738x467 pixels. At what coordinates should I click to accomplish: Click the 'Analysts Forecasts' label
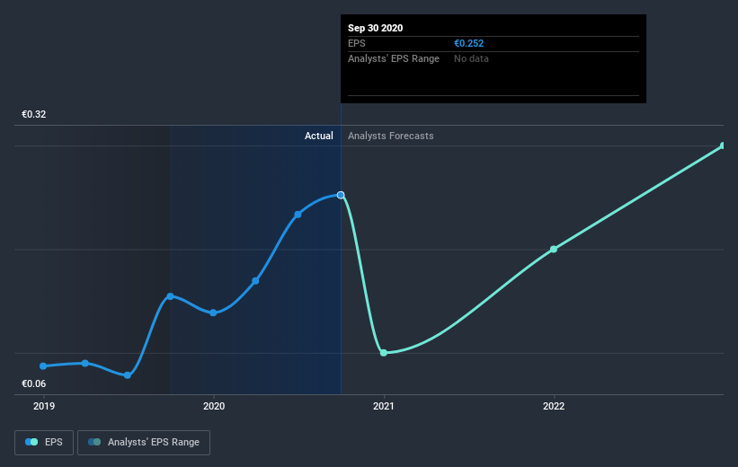pyautogui.click(x=391, y=136)
